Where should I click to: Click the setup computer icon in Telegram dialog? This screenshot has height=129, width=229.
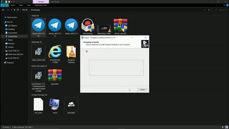coord(145,44)
